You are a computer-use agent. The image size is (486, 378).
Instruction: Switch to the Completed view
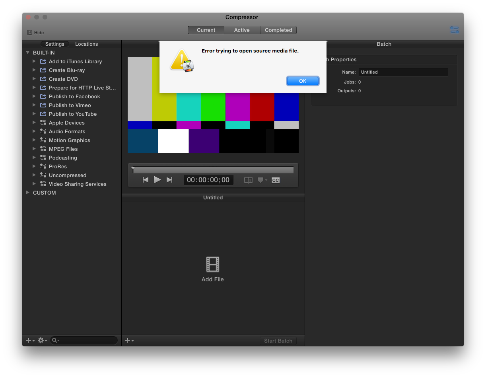pos(278,30)
